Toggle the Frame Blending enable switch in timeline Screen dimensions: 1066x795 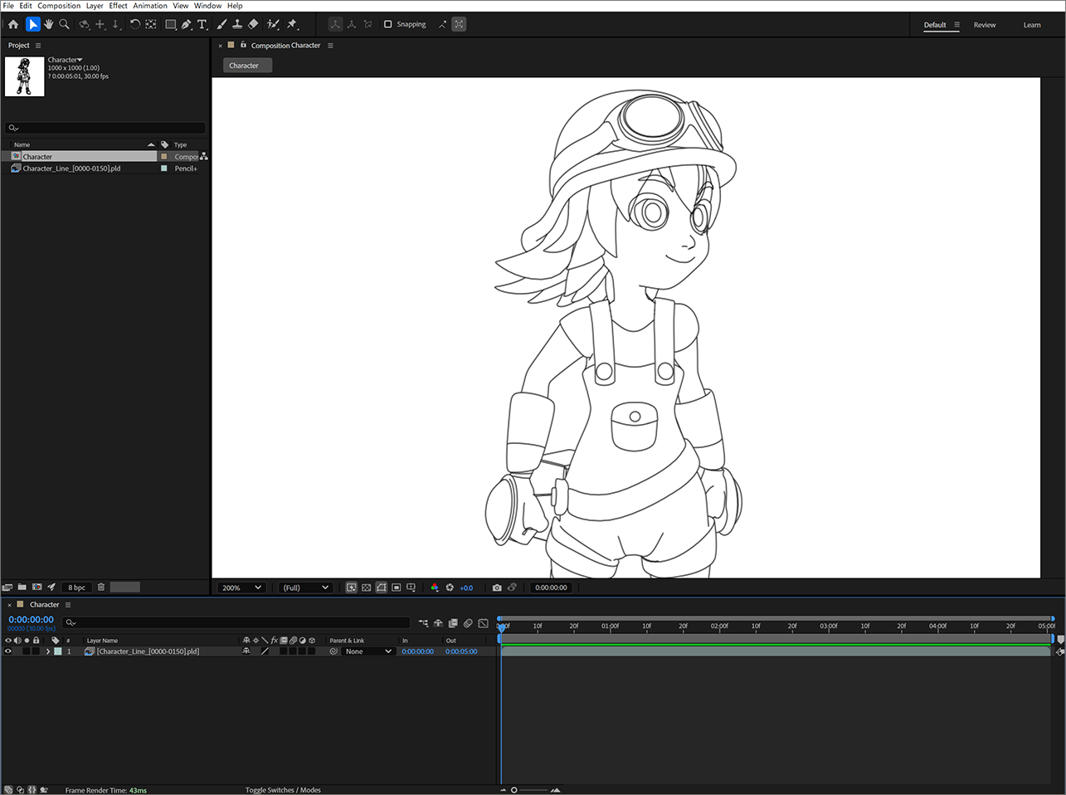[x=453, y=623]
